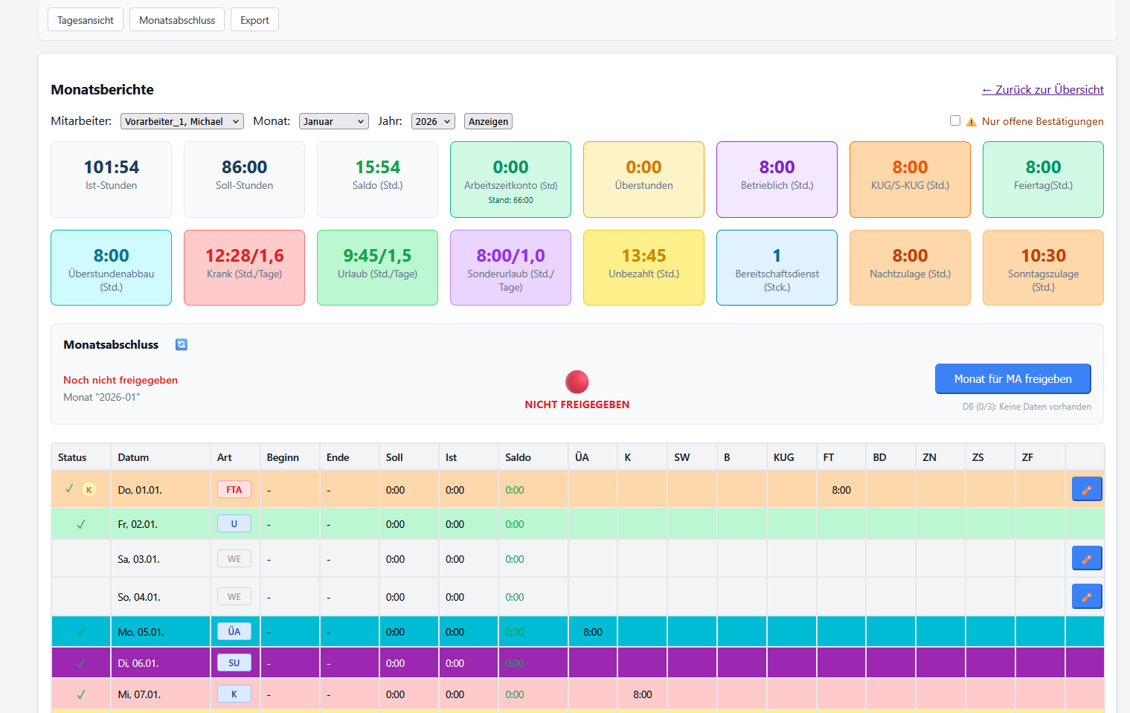The height and width of the screenshot is (713, 1130).
Task: Click the refresh icon beside Monatsabschluss
Action: (182, 344)
